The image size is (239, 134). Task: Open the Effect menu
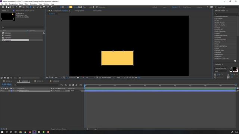27,4
